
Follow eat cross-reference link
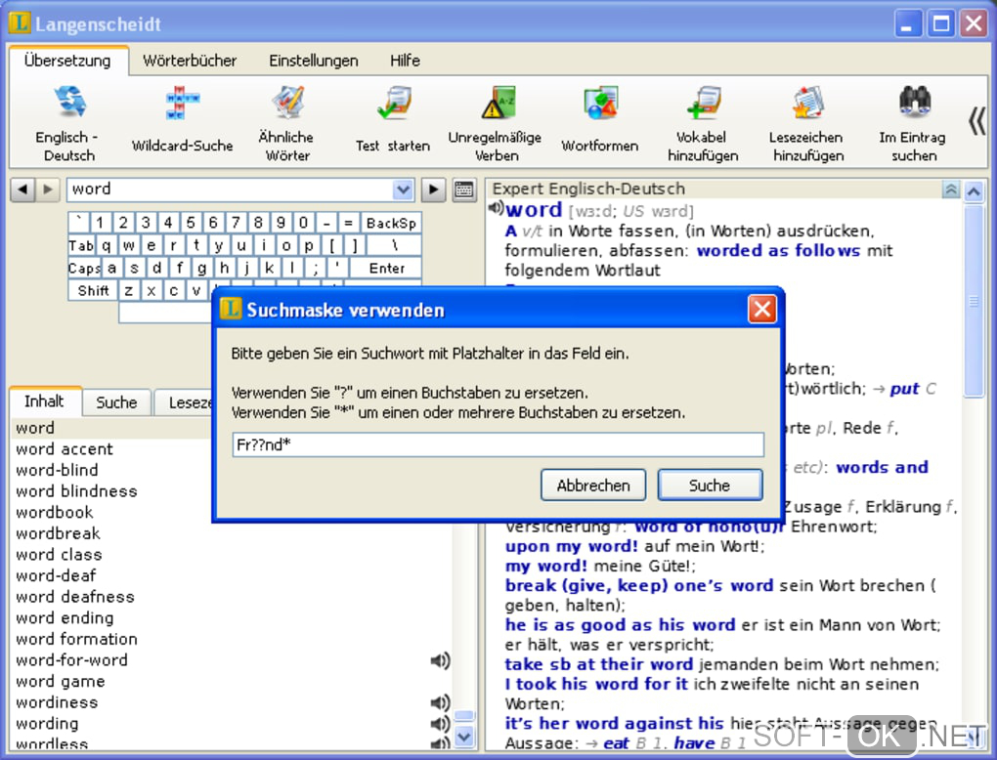[616, 742]
